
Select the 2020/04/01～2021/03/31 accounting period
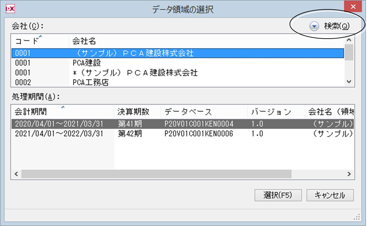point(59,124)
